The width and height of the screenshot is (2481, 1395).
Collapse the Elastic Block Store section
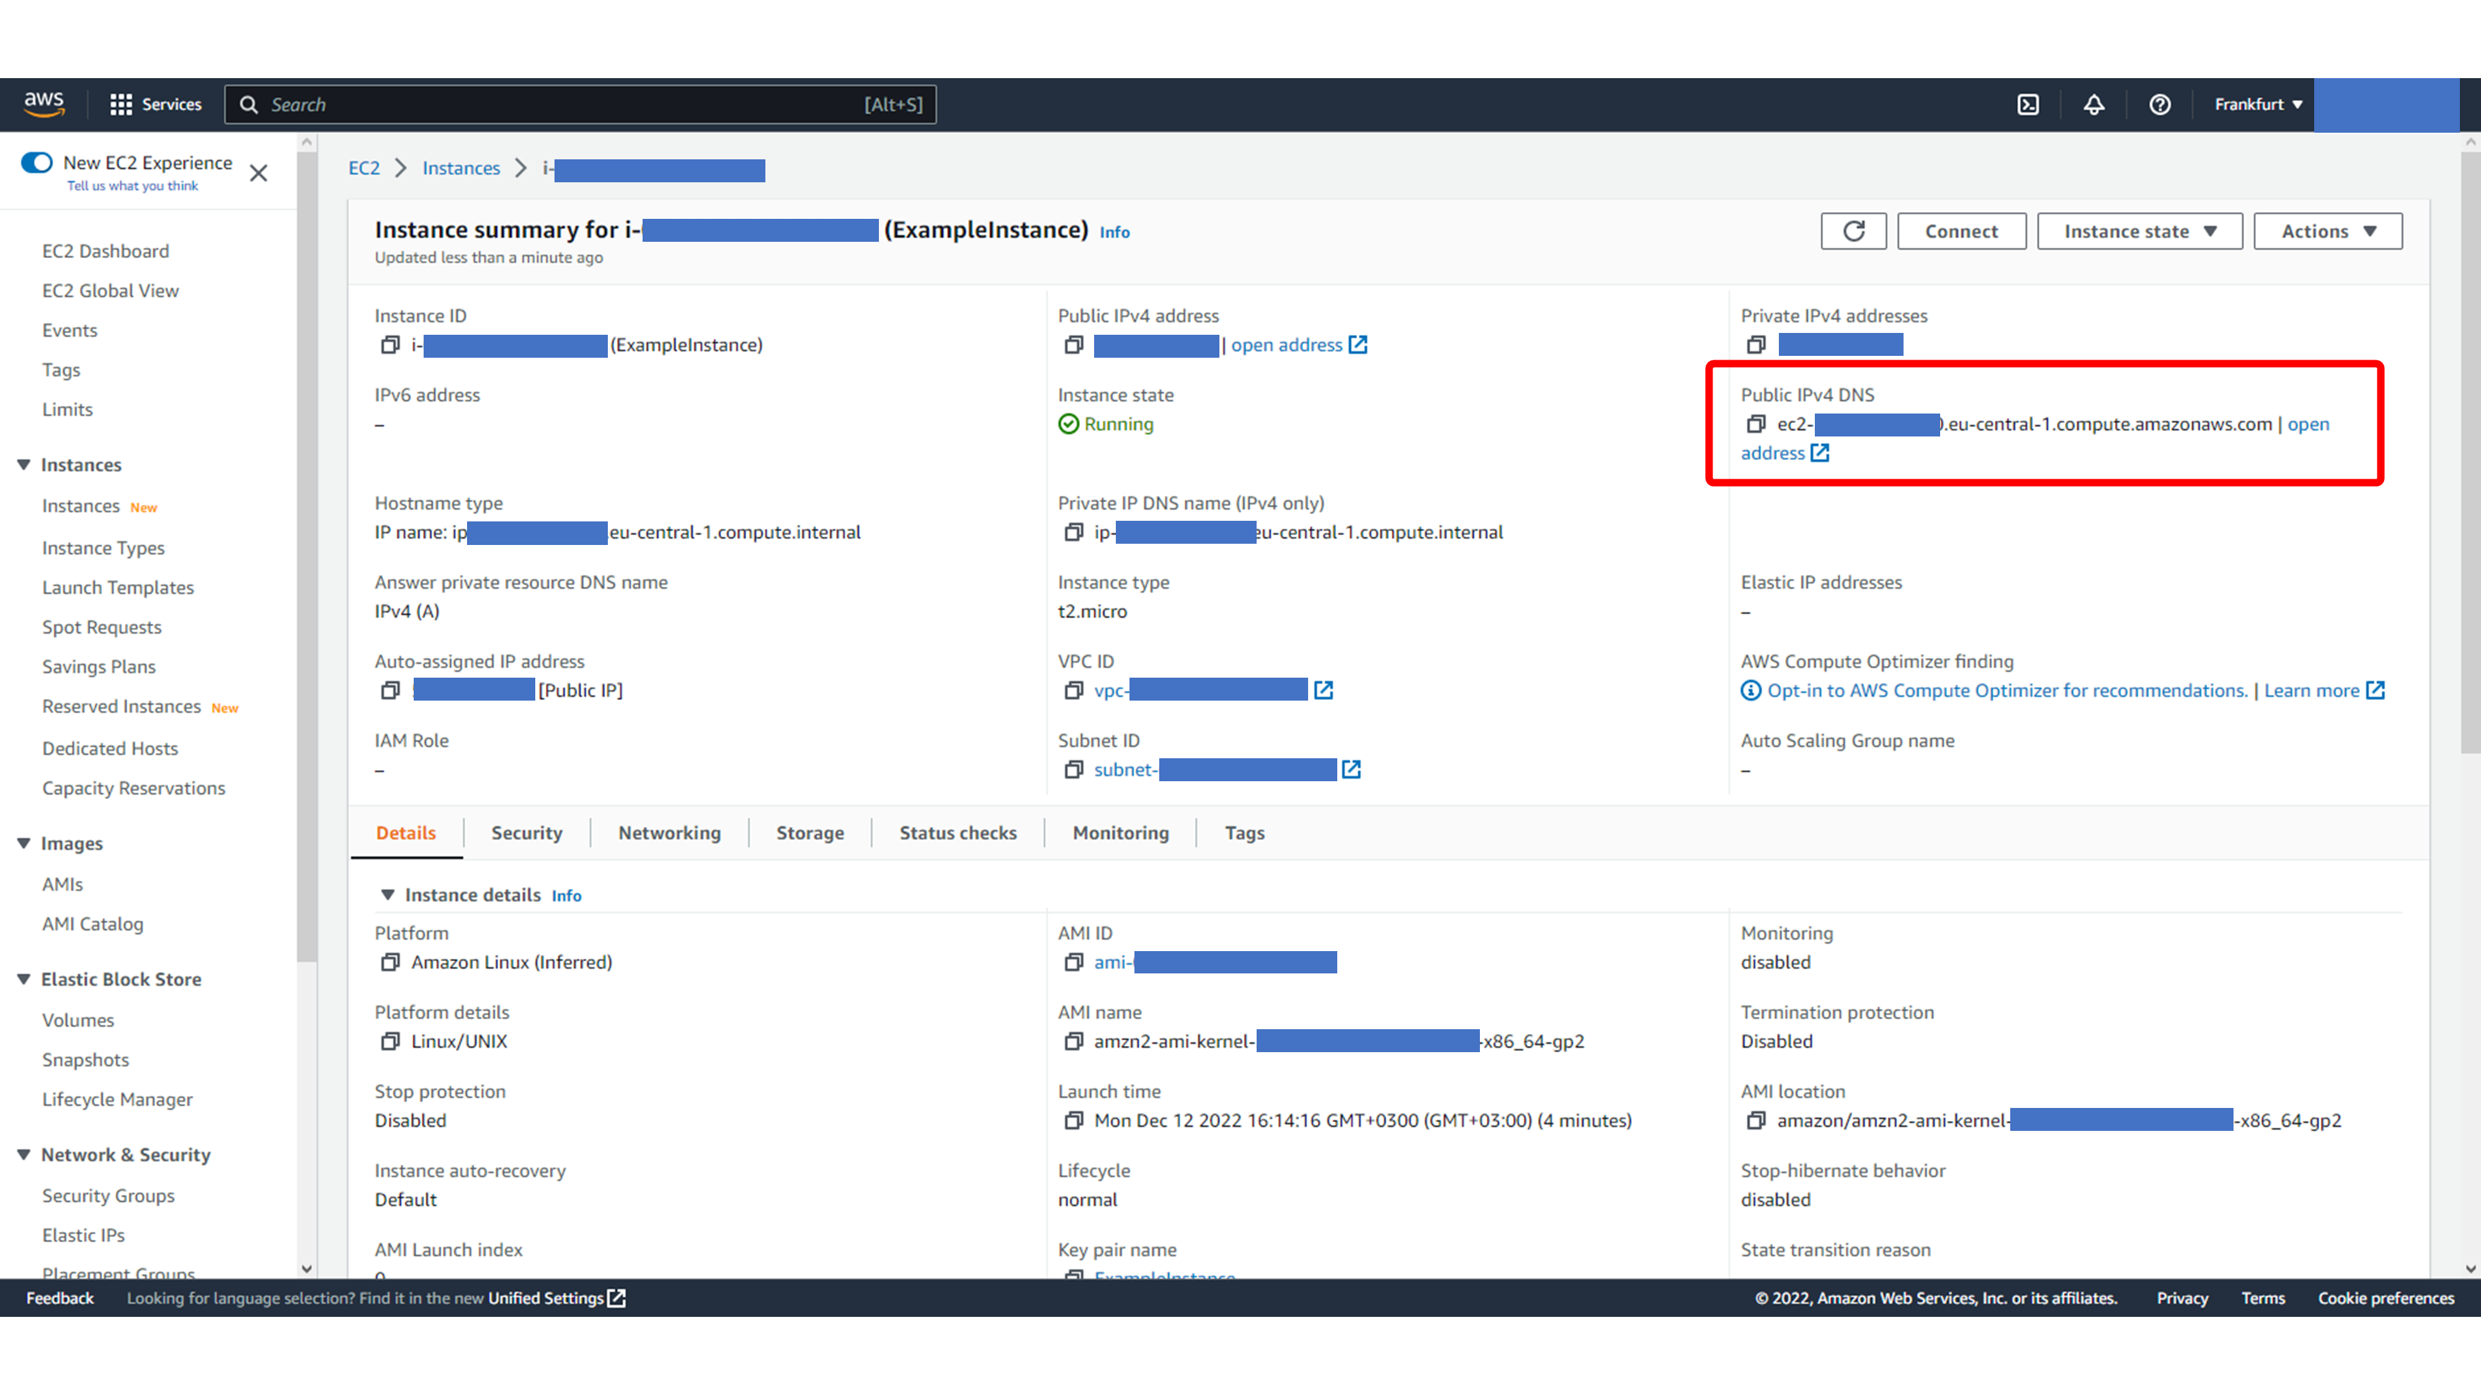click(24, 979)
